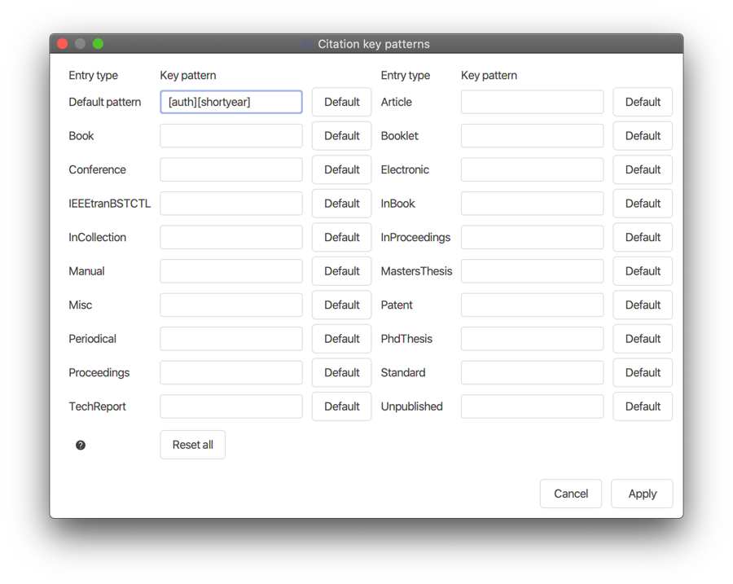Select the Default pattern input containing [auth][shortyear]

click(x=230, y=102)
